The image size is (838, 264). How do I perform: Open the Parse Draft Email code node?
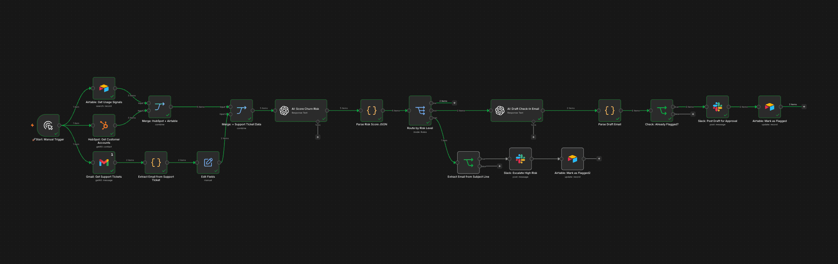click(x=610, y=111)
